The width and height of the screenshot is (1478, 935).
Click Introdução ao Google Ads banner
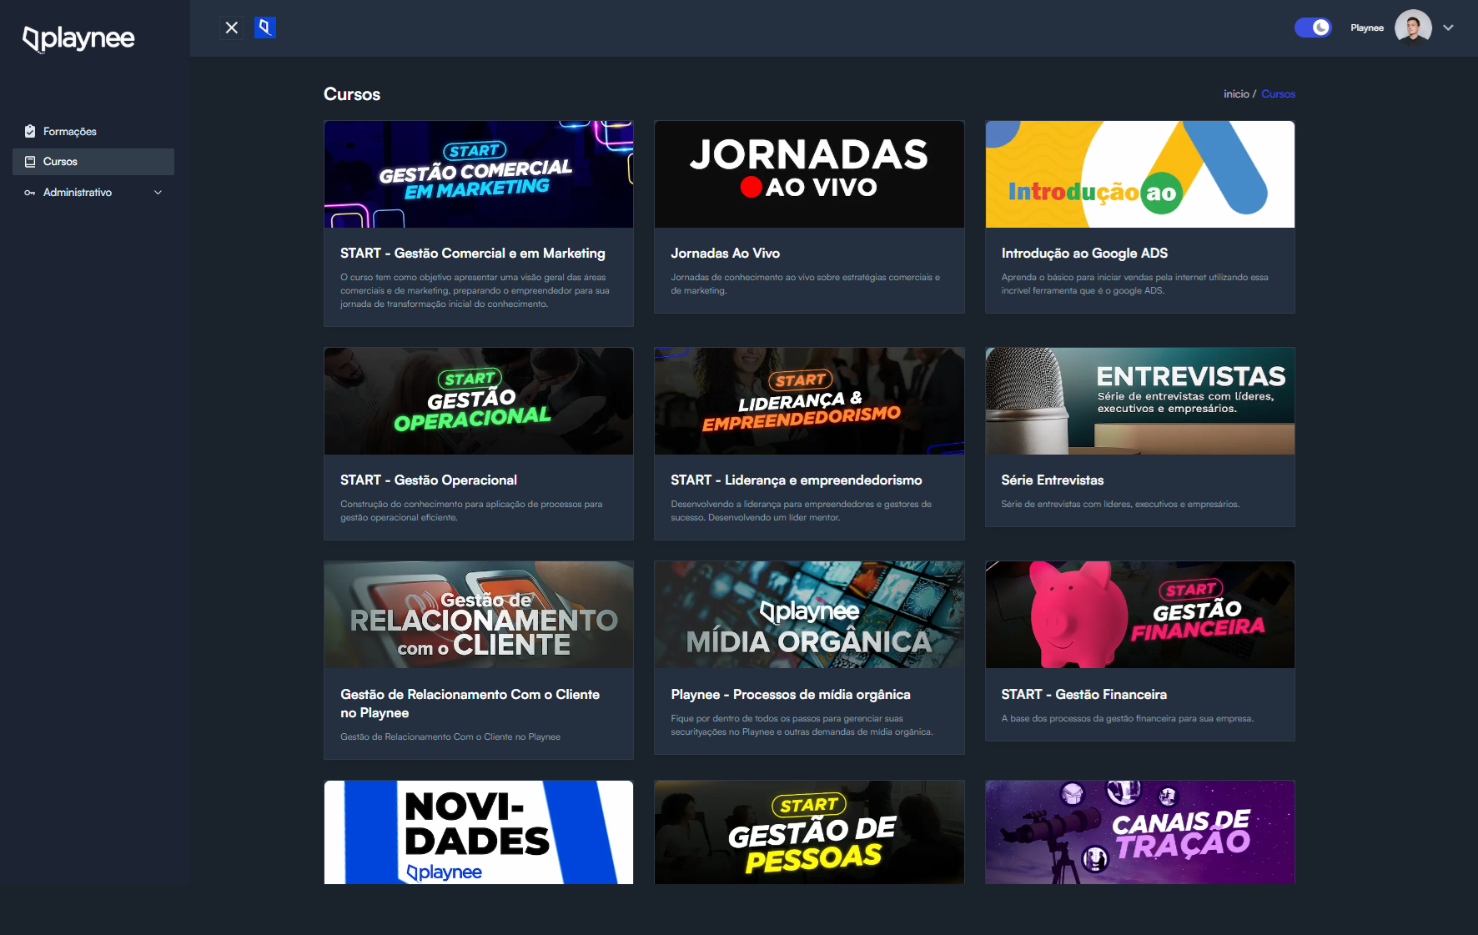pyautogui.click(x=1140, y=174)
